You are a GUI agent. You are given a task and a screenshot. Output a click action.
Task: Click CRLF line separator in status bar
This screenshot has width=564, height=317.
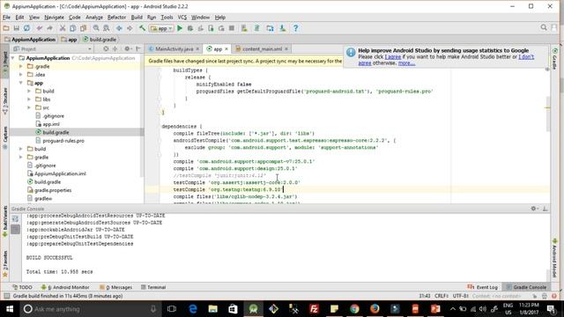click(441, 296)
